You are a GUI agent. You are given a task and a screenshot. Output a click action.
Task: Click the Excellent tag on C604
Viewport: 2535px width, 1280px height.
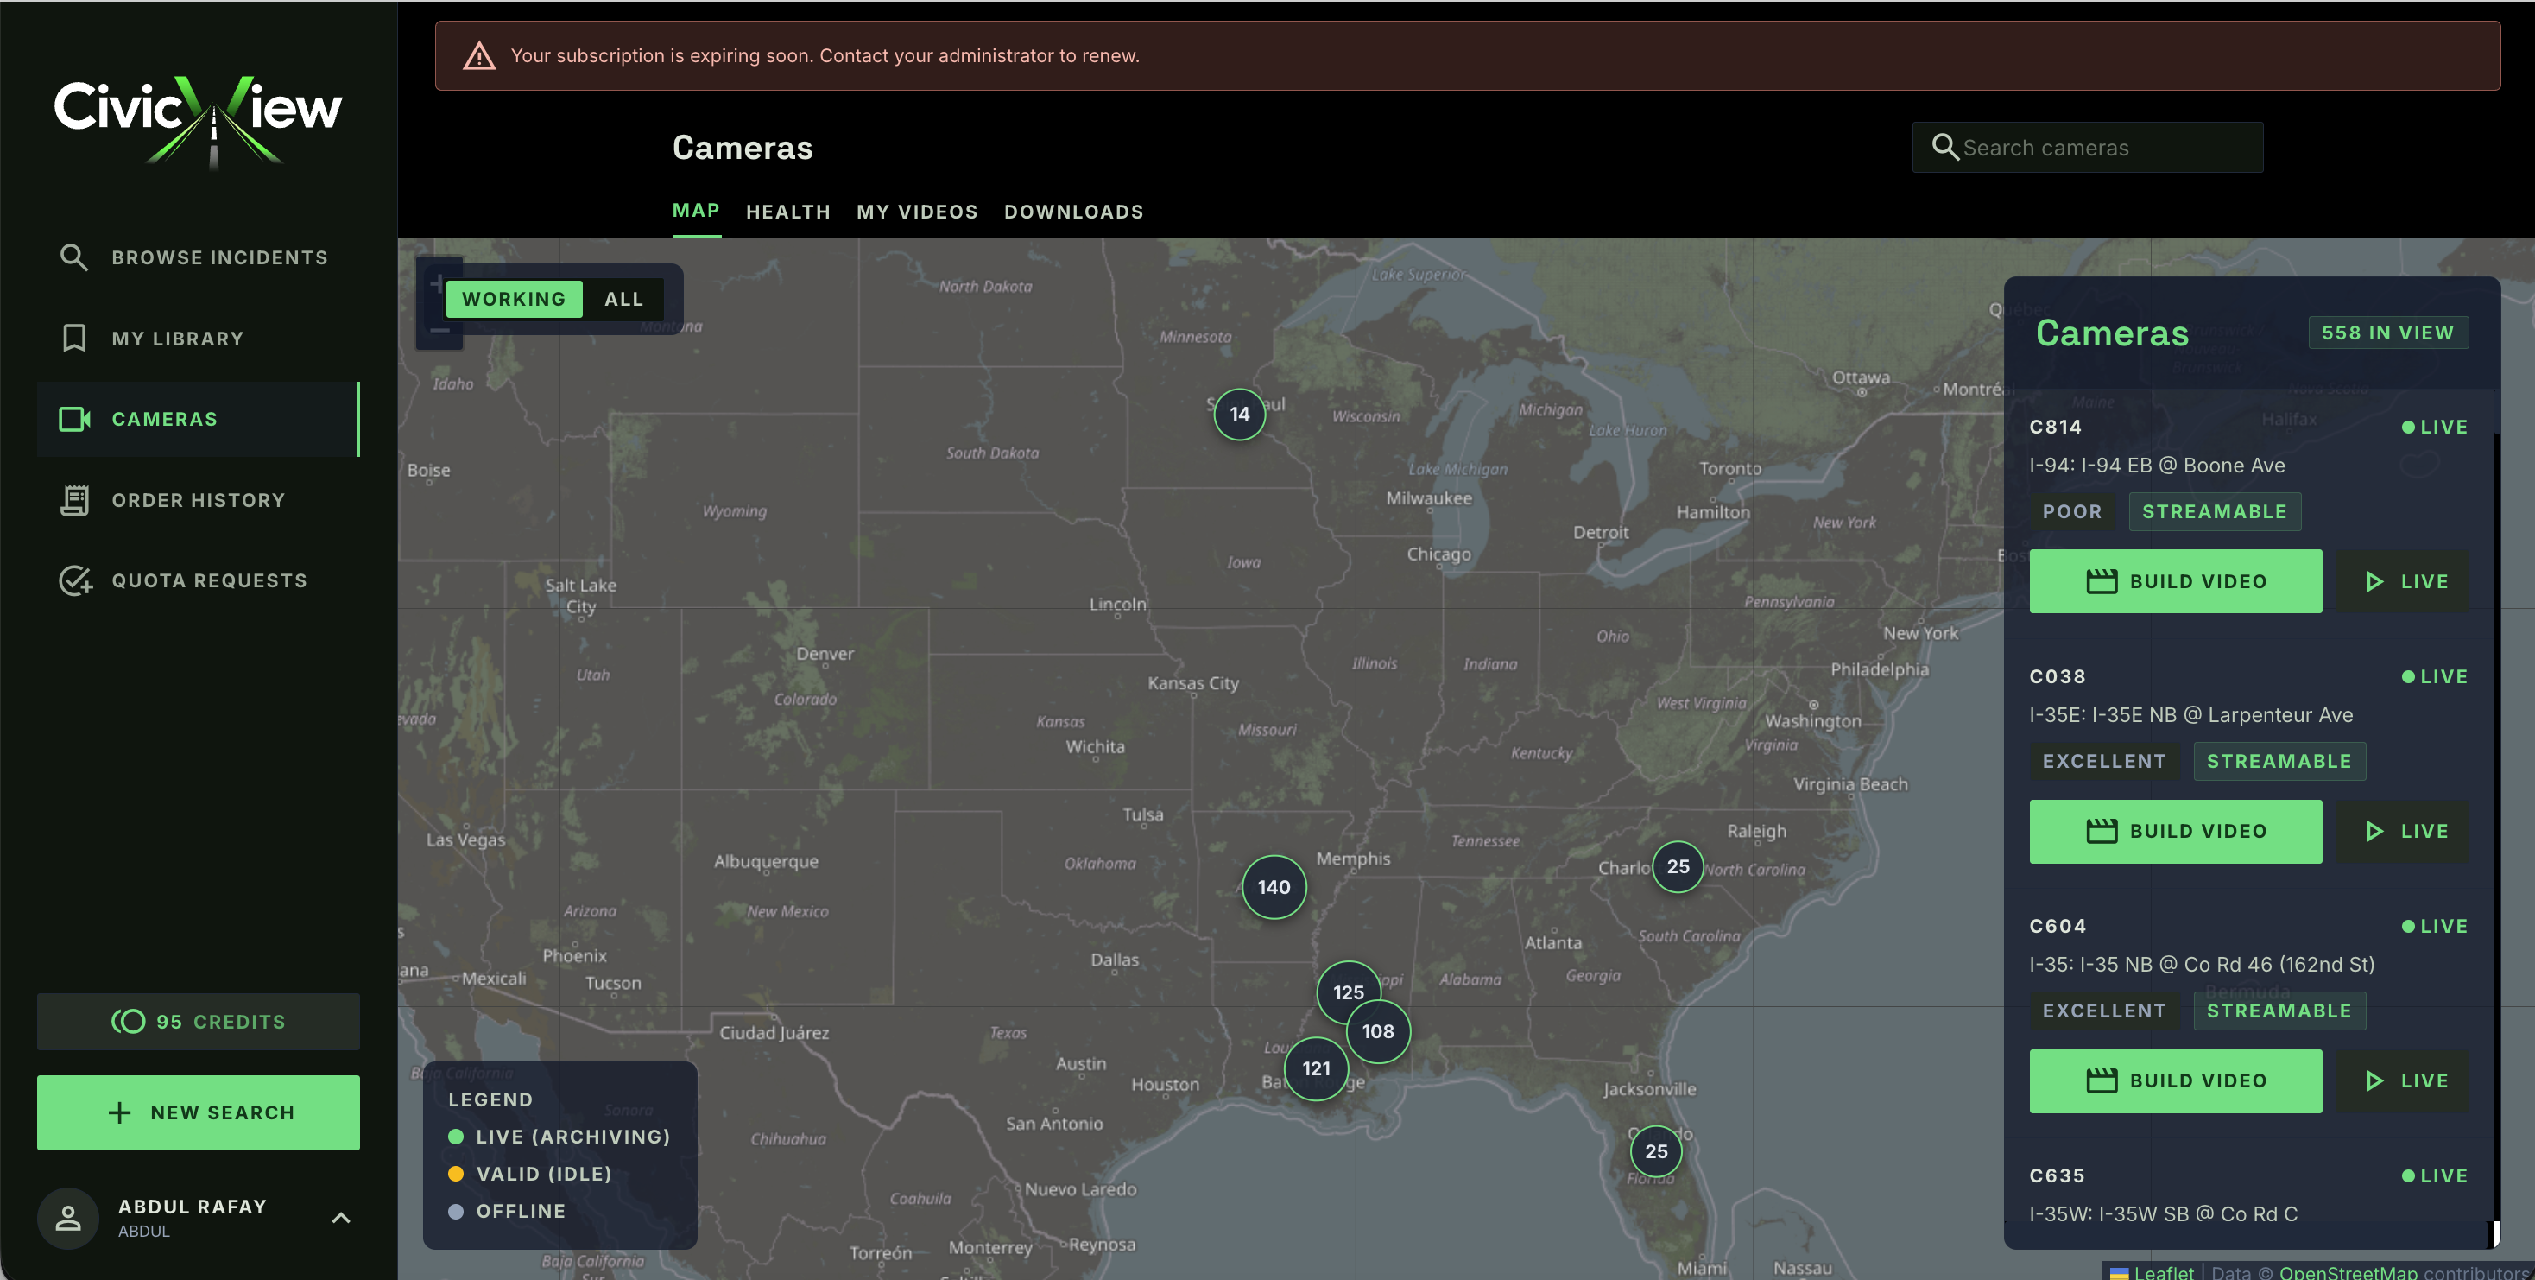click(2104, 1011)
